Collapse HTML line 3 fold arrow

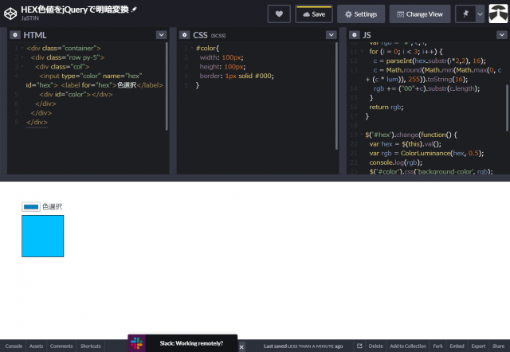pos(22,67)
